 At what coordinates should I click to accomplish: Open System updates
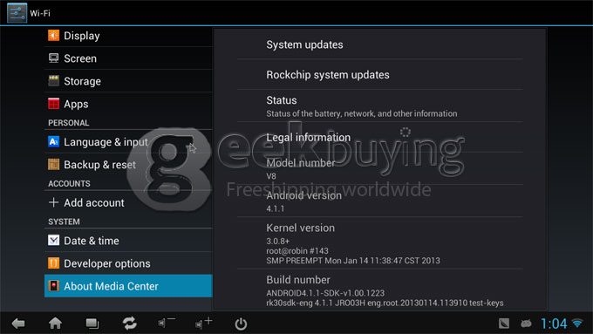(380, 44)
